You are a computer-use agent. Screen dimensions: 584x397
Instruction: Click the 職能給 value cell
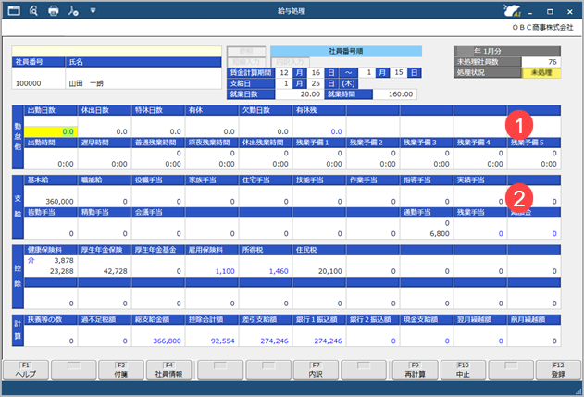[105, 196]
